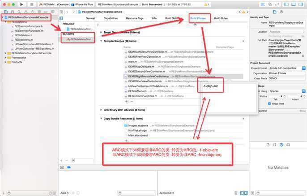Switch to the Assistant editor
The height and width of the screenshot is (196, 307).
pyautogui.click(x=270, y=4)
